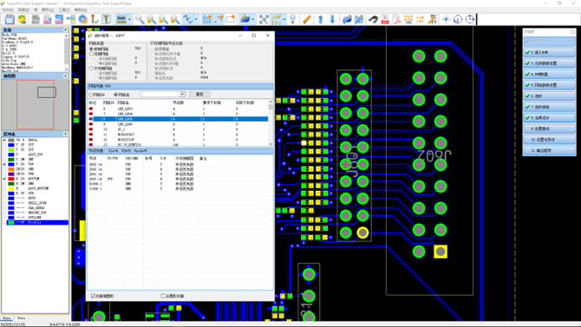The height and width of the screenshot is (327, 581).
Task: Open the Inch unit dropdown arrow
Action: [129, 19]
